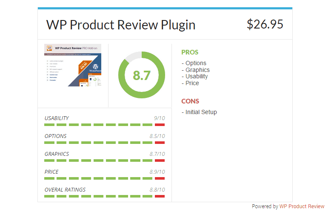Click the USABILITY rating bar

pos(104,125)
